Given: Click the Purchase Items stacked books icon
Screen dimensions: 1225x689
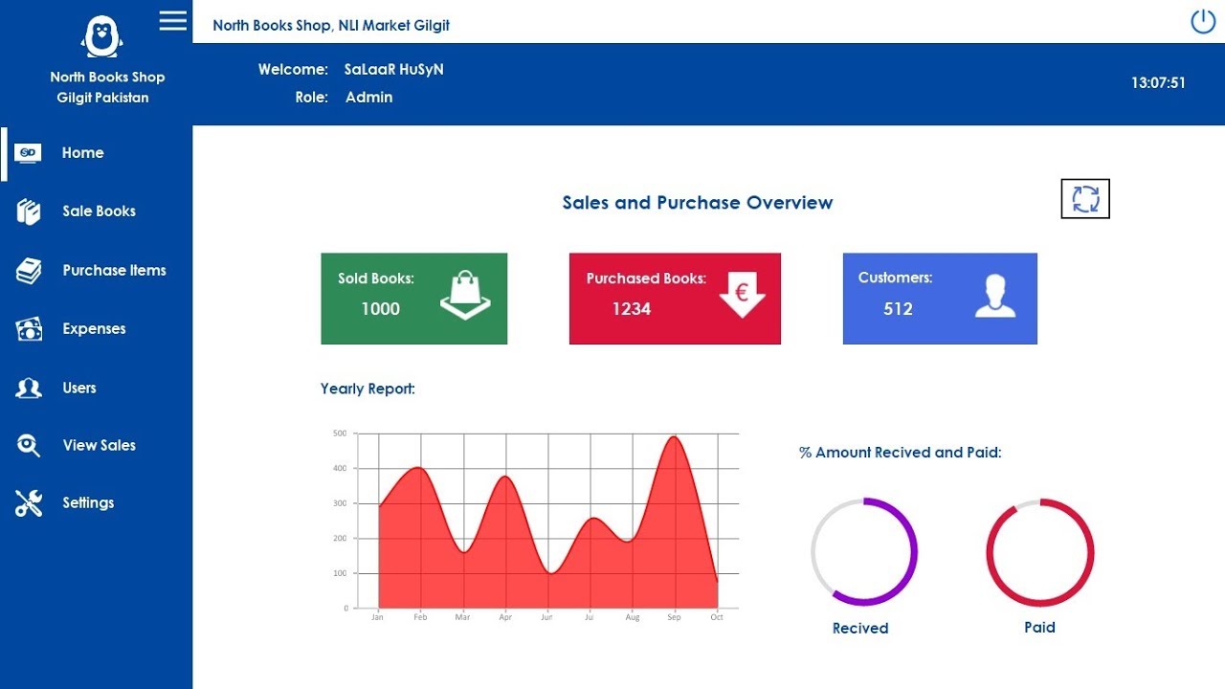Looking at the screenshot, I should [x=29, y=271].
